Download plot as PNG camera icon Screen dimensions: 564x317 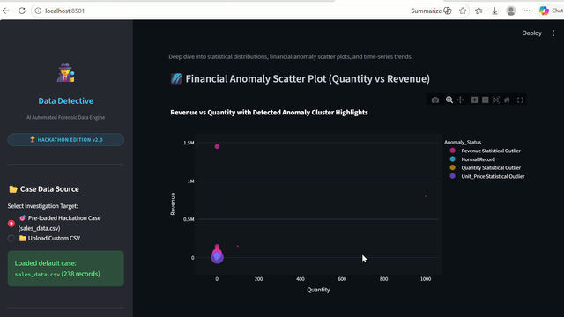[434, 100]
